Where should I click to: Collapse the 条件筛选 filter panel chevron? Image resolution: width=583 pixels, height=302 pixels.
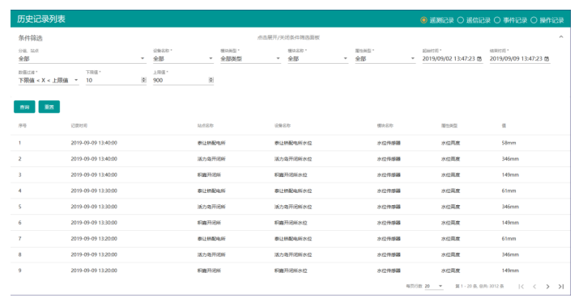pos(561,36)
